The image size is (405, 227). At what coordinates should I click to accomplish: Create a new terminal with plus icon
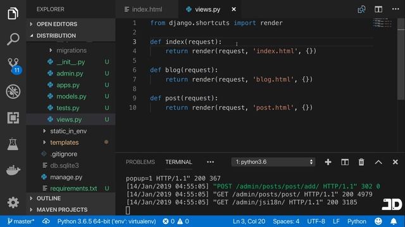pyautogui.click(x=328, y=162)
